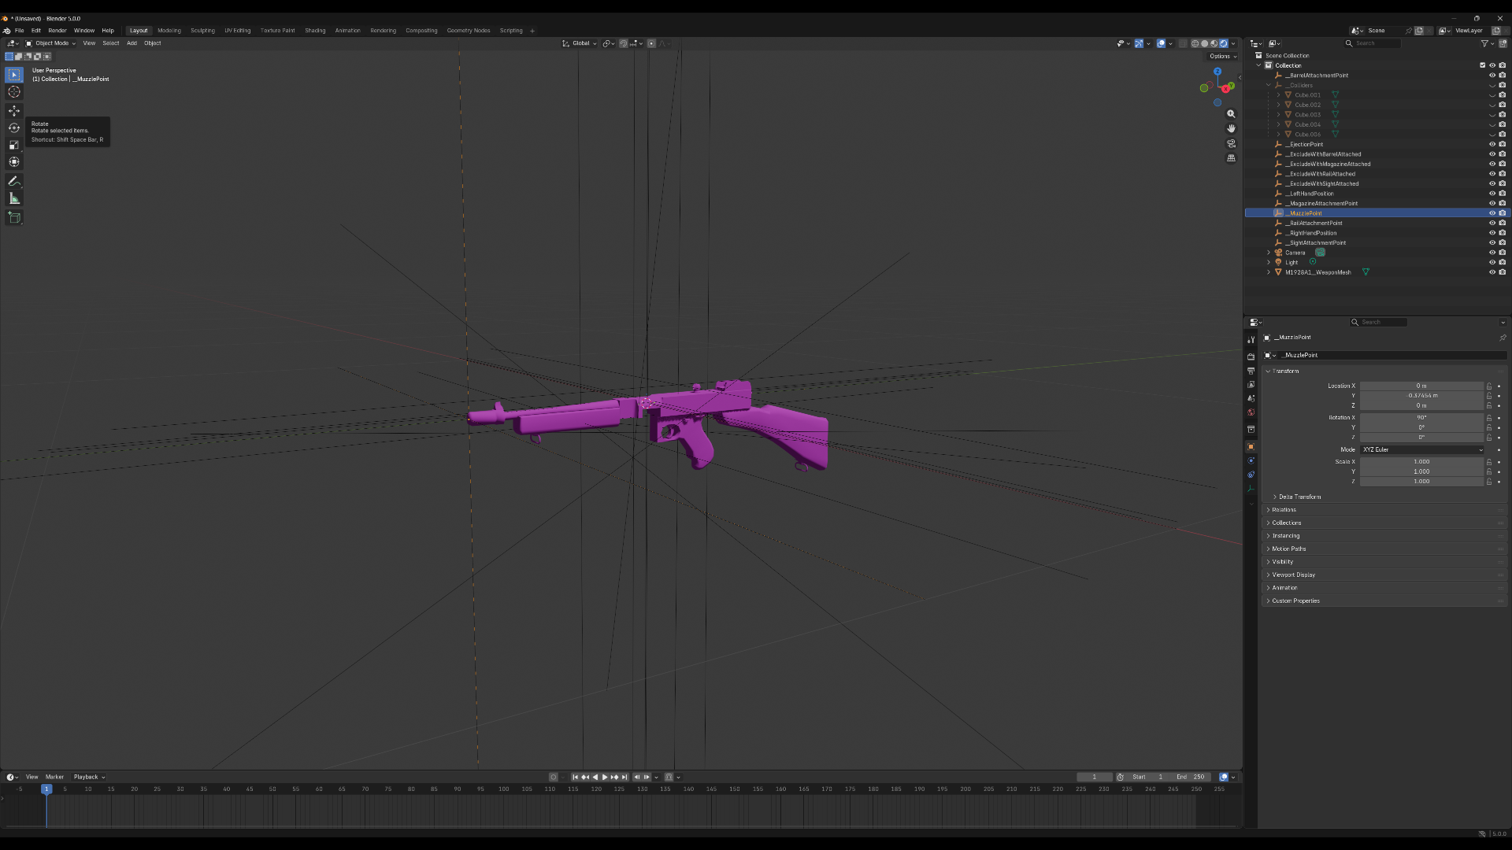Open the XYZ Euler rotation mode dropdown
The width and height of the screenshot is (1512, 850).
tap(1422, 449)
